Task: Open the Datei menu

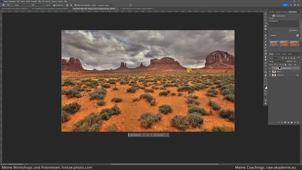Action: point(6,1)
